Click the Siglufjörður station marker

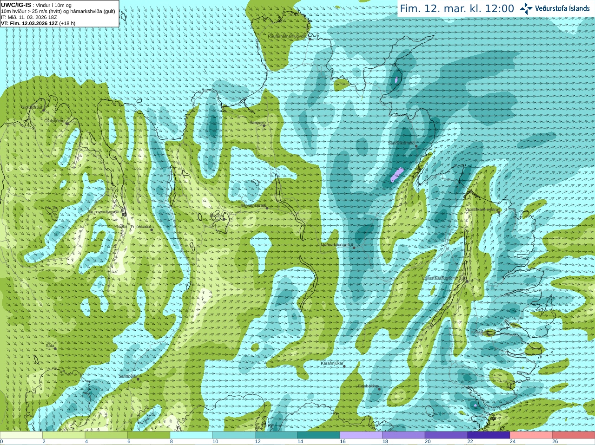44,110
